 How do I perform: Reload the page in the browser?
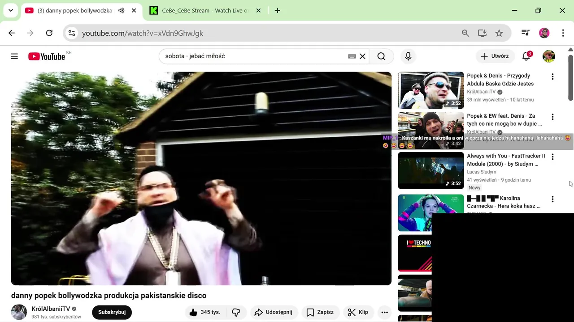pyautogui.click(x=49, y=33)
